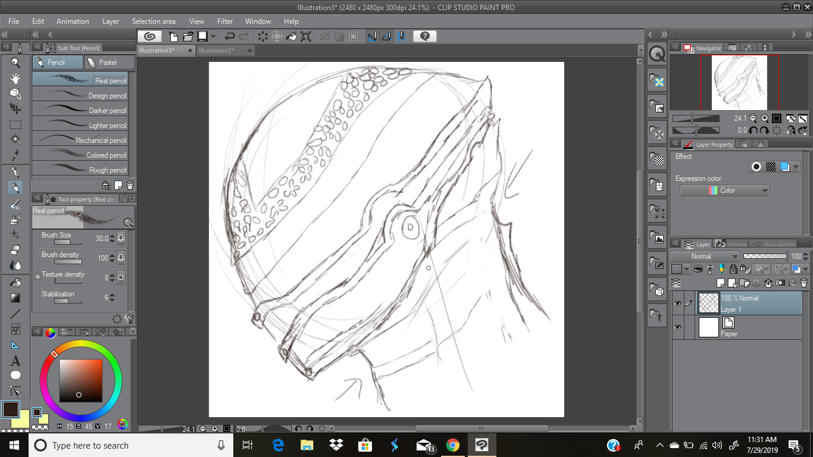The image size is (813, 457).
Task: Expand the Texture density plus sign
Action: pos(37,277)
